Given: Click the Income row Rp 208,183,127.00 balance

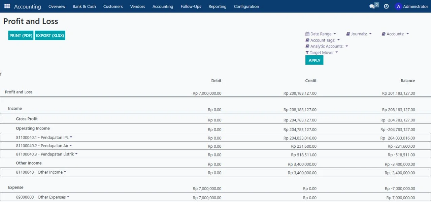Looking at the screenshot, I should [399, 110].
